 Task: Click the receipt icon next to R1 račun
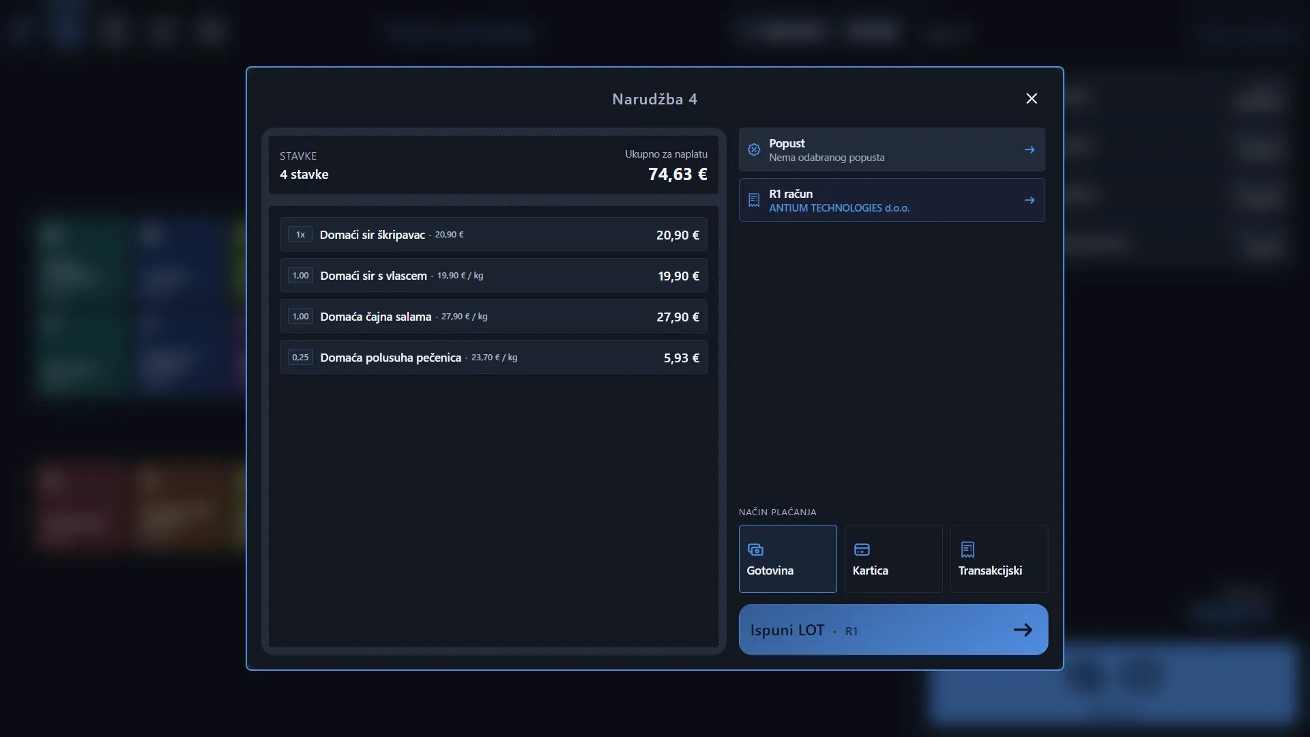tap(754, 200)
